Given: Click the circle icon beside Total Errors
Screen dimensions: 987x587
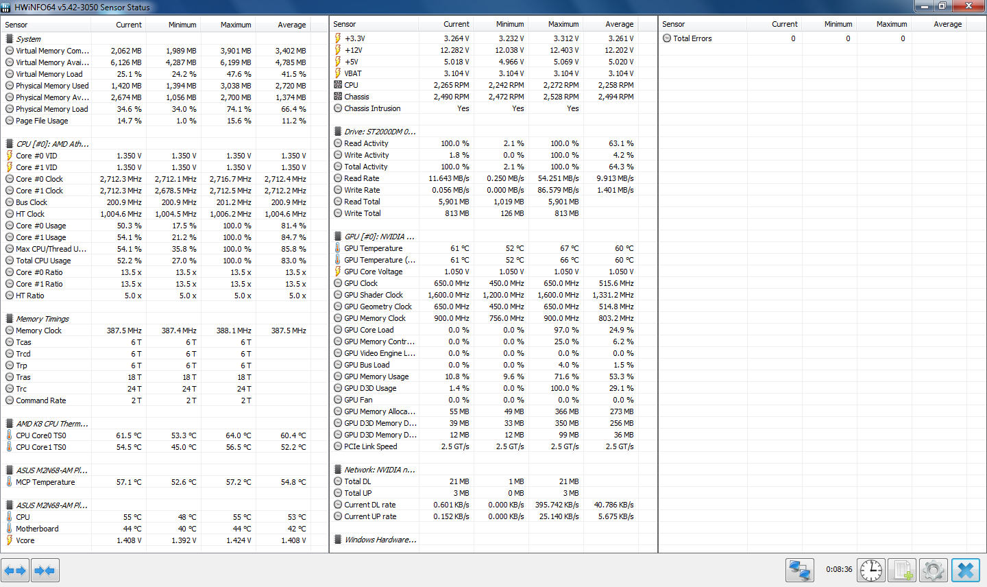Looking at the screenshot, I should 667,38.
